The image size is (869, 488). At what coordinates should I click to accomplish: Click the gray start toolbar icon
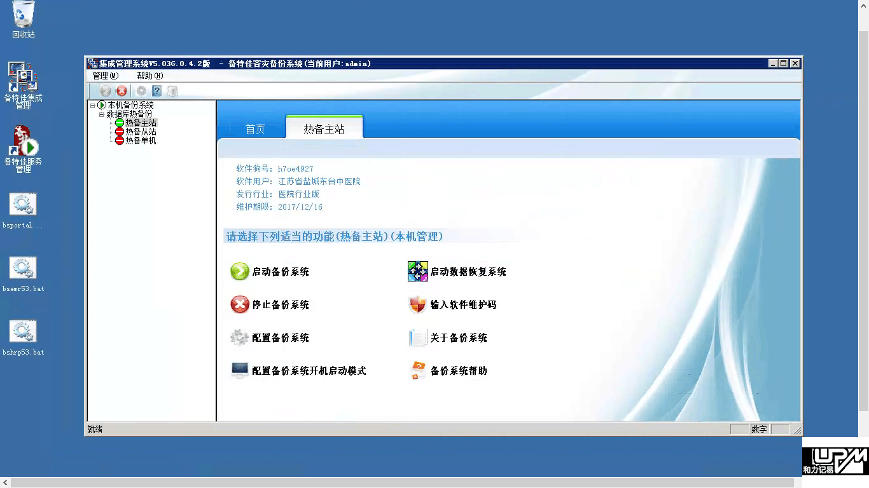(106, 91)
